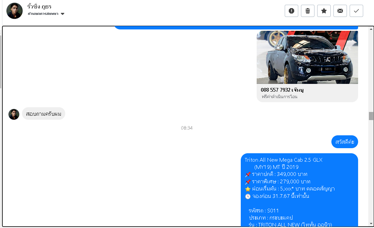This screenshot has height=228, width=374.
Task: Mark conversation done with checkmark icon
Action: tap(356, 11)
